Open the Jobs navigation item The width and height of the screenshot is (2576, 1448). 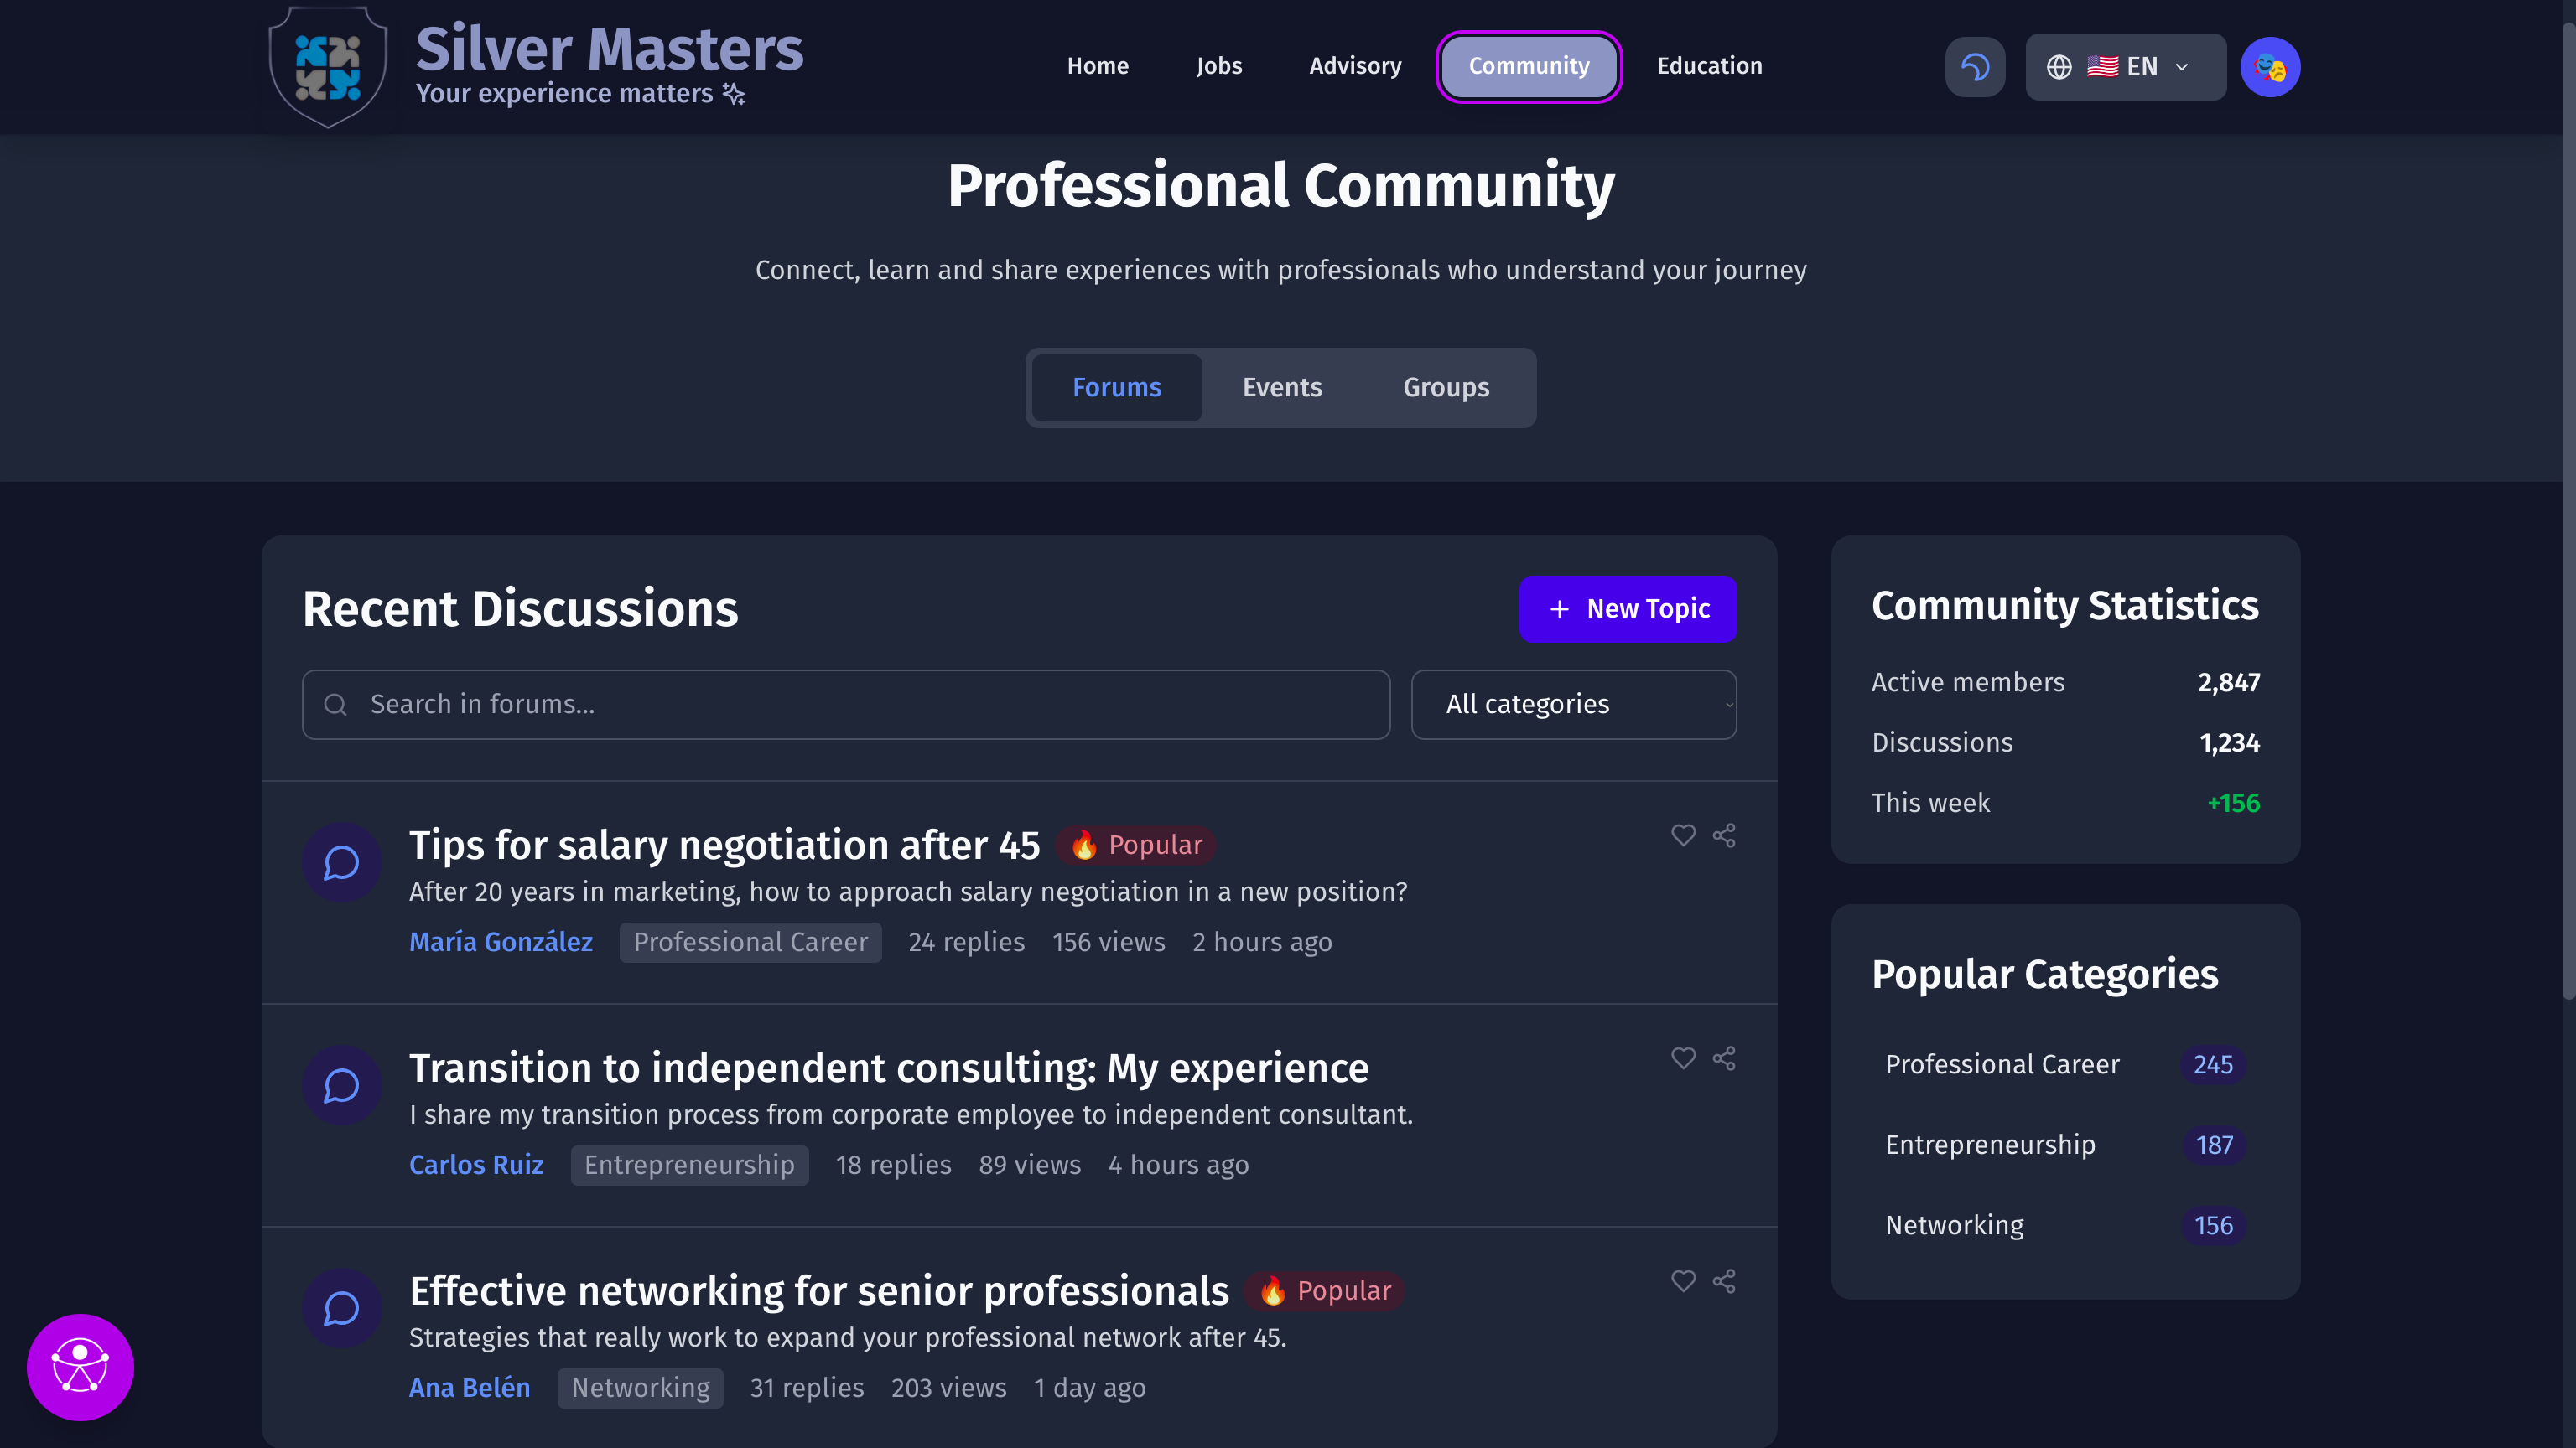[x=1218, y=66]
